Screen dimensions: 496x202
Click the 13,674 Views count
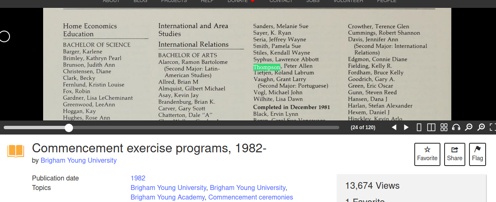372,185
